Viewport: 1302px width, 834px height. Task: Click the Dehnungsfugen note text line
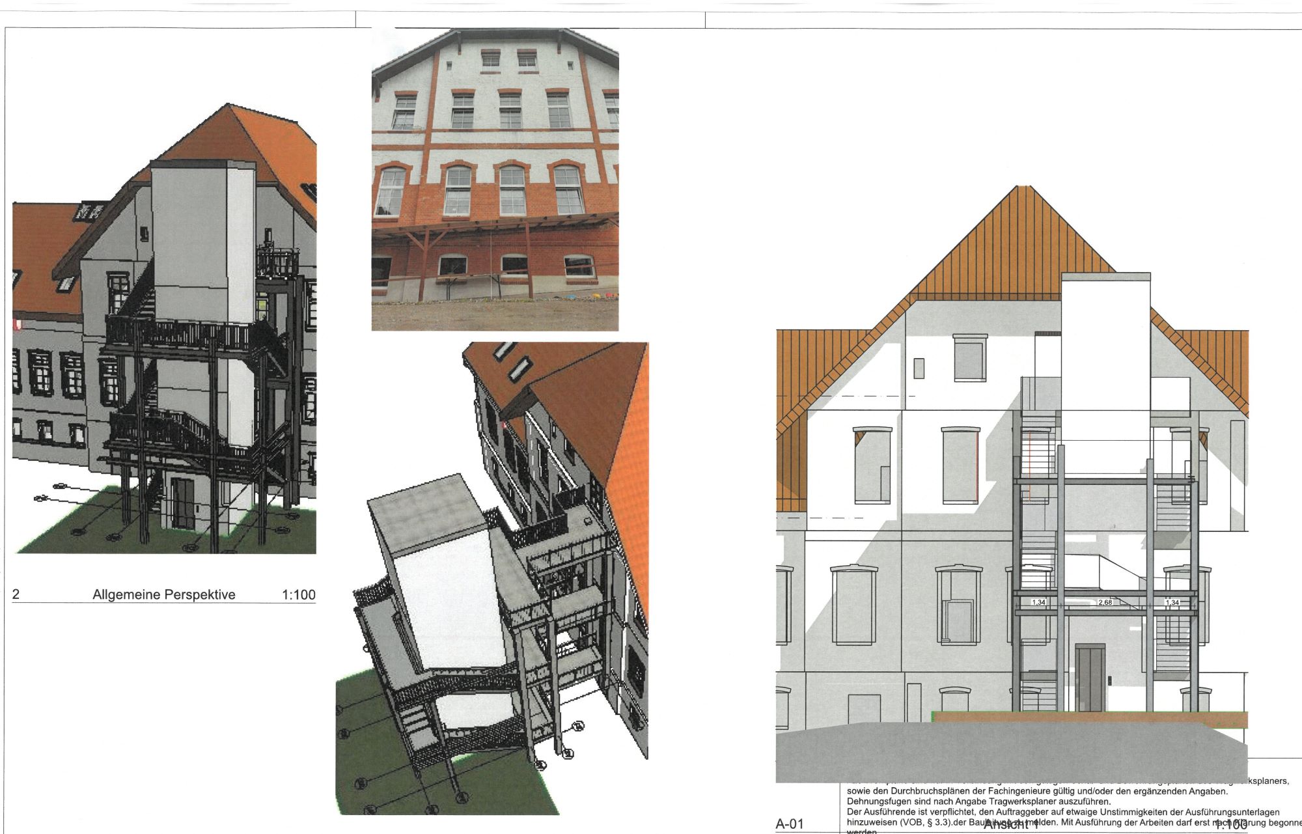[978, 801]
